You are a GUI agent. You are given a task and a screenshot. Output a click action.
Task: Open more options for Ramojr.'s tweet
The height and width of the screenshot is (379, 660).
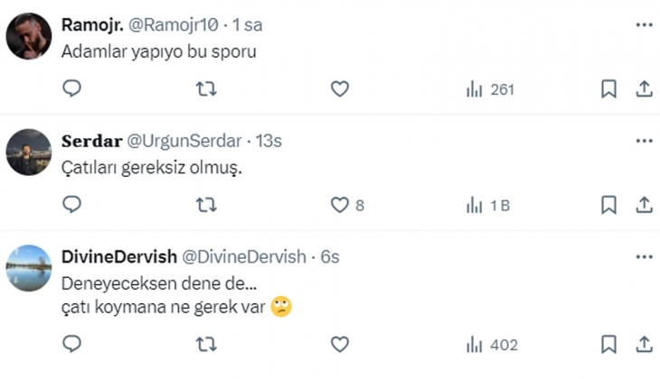tap(644, 24)
